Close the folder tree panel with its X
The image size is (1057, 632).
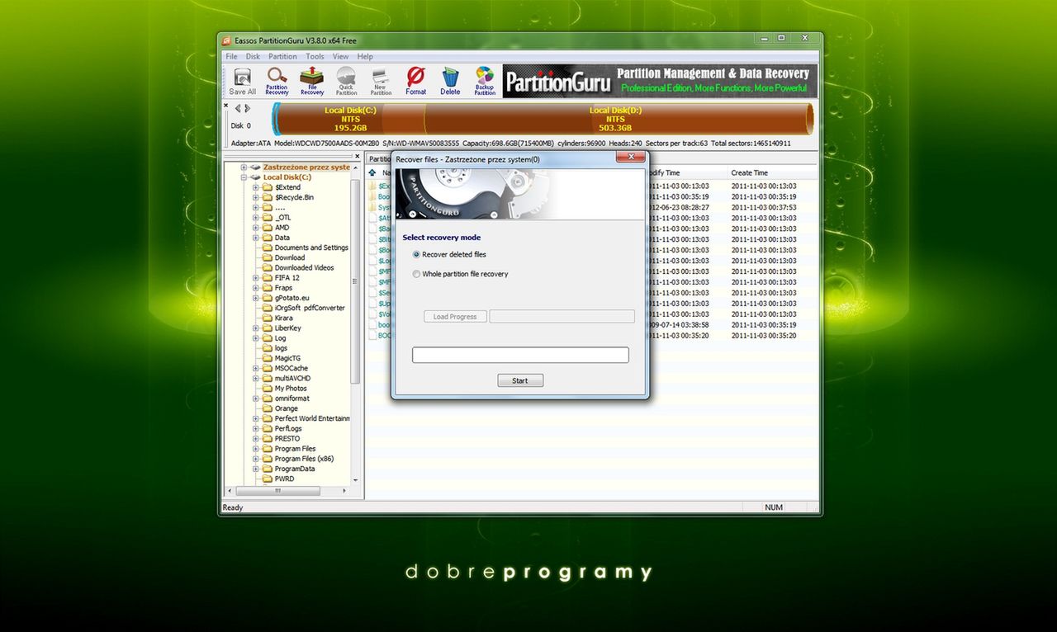pos(358,156)
